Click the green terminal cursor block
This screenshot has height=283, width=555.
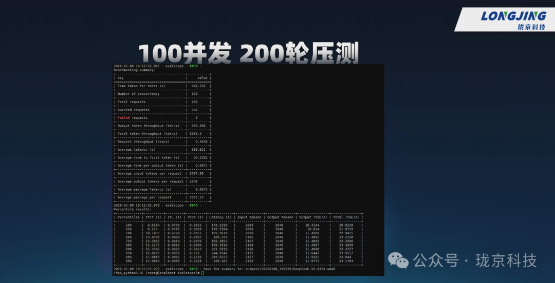pos(202,273)
